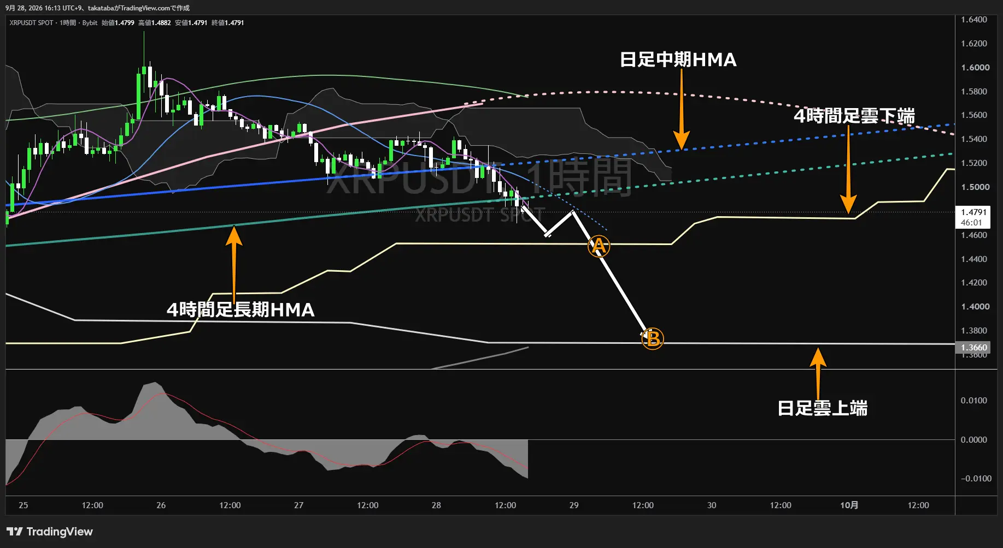Click 1.5200 on the price axis
The image size is (1003, 548).
pos(974,163)
